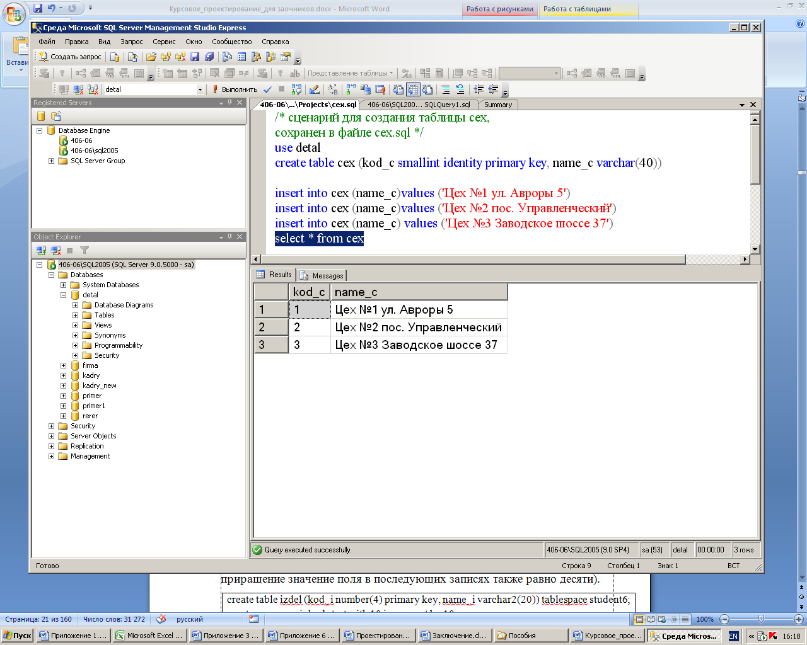The image size is (807, 645).
Task: Switch to the SQLQuery1.sql tab
Action: coord(419,105)
